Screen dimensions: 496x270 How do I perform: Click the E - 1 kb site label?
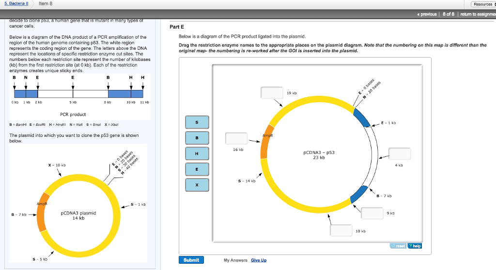tap(388, 123)
